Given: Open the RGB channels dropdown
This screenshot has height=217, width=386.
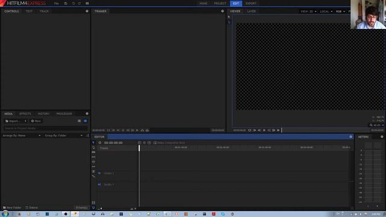Looking at the screenshot, I should coord(340,11).
